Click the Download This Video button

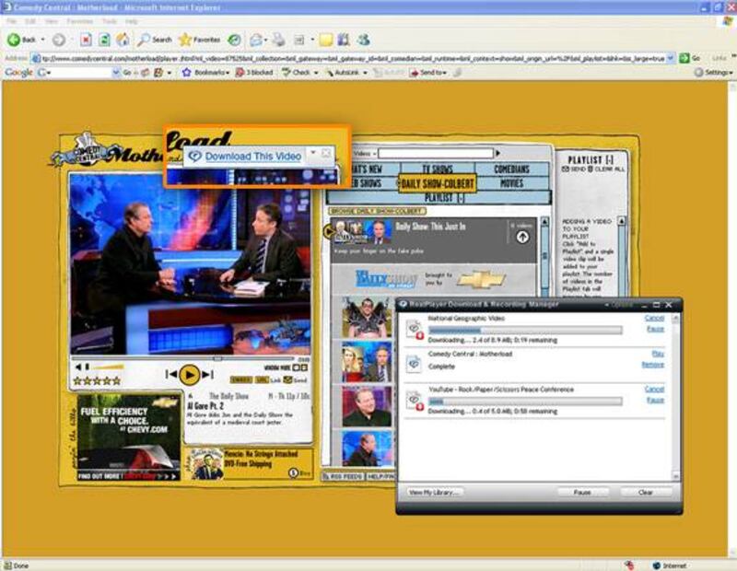point(252,156)
